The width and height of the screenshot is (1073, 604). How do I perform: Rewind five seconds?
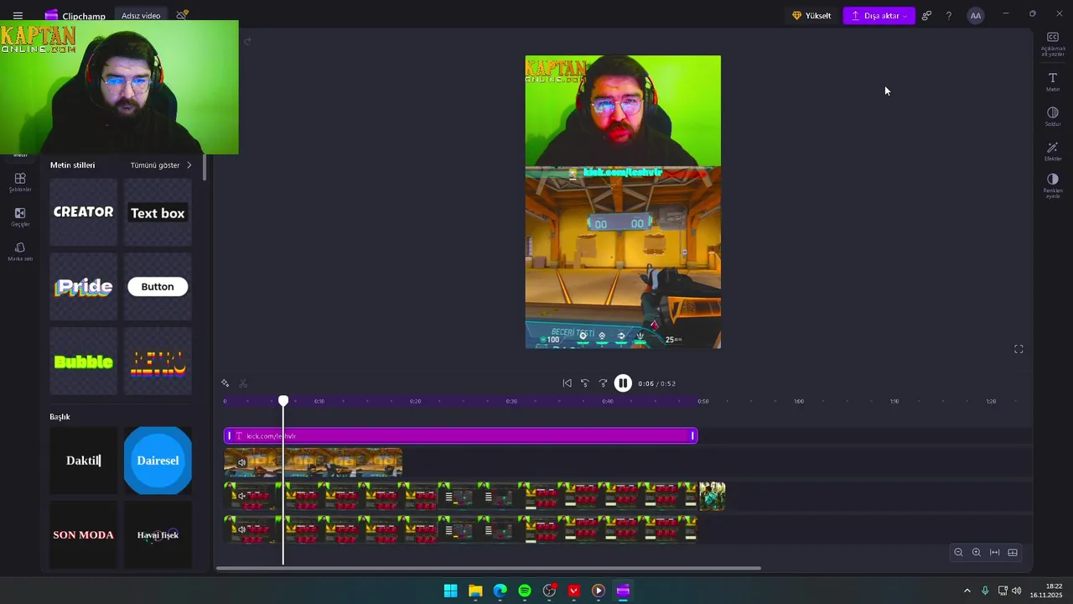click(x=585, y=383)
